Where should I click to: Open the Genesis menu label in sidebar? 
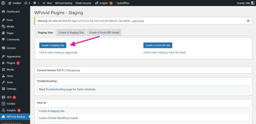pos(11,48)
